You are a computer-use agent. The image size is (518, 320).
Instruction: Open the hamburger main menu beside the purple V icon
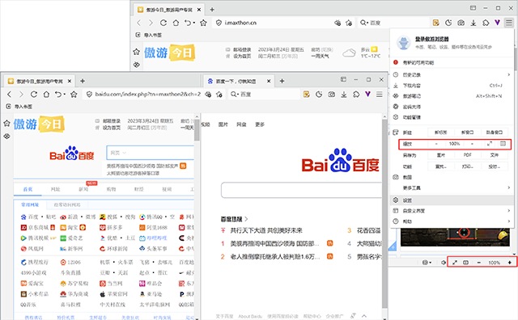coord(509,23)
